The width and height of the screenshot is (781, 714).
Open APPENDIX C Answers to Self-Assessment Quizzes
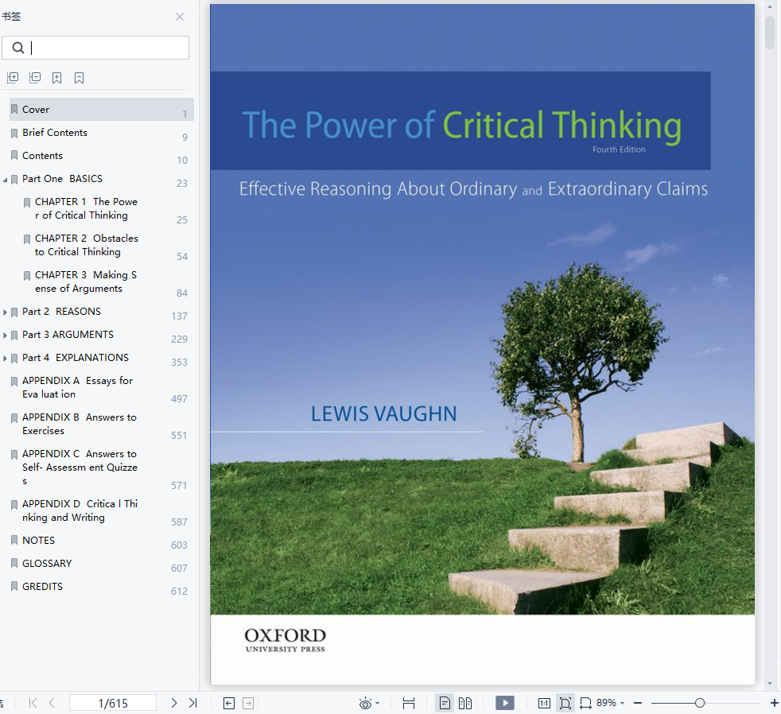tap(80, 467)
